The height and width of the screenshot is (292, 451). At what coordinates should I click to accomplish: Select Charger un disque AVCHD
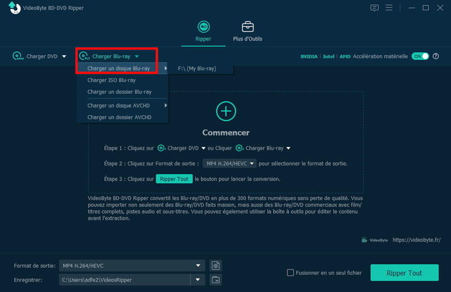118,105
